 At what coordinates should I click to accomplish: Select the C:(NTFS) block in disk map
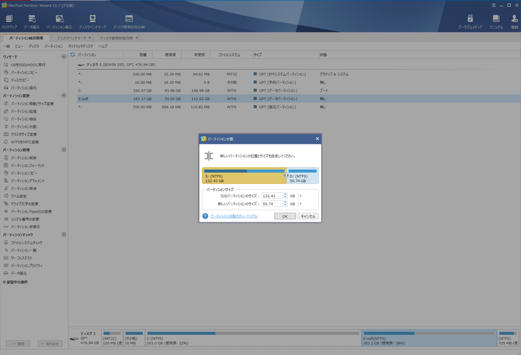pyautogui.click(x=253, y=338)
